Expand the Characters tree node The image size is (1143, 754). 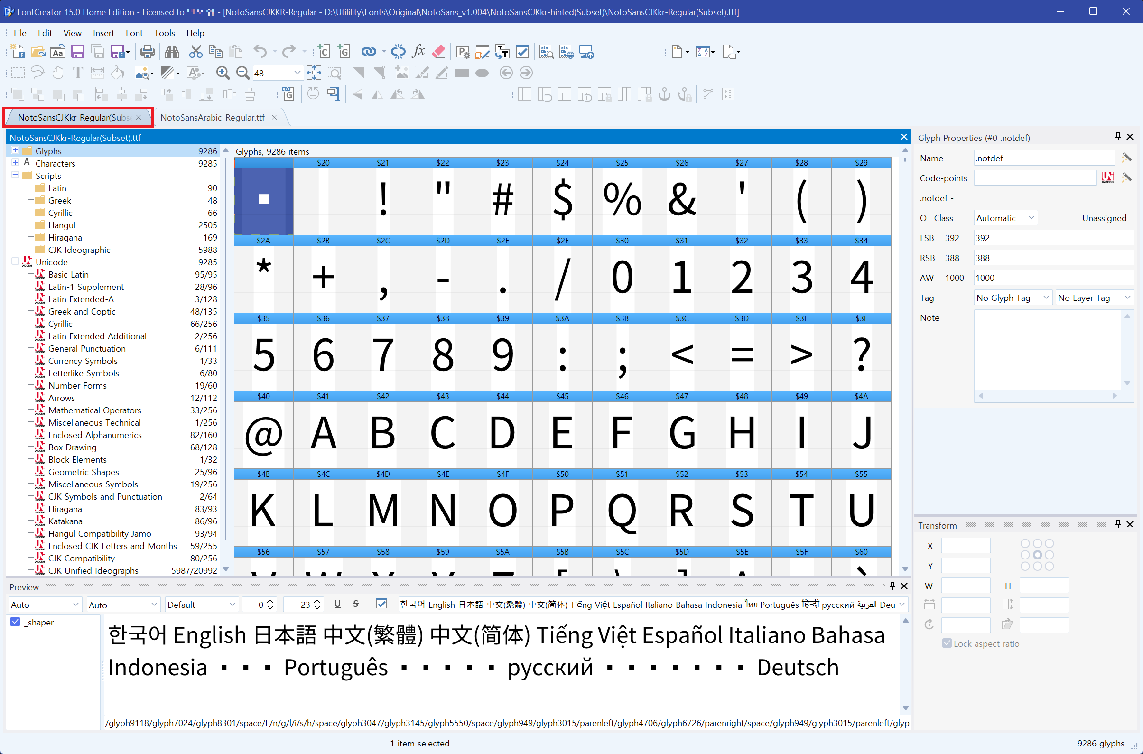[15, 163]
